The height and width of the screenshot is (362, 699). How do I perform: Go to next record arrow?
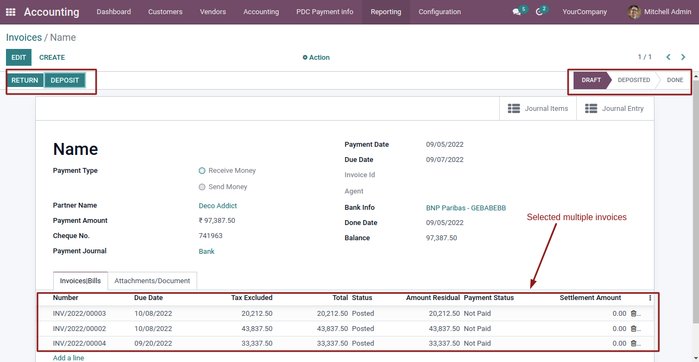pos(683,57)
